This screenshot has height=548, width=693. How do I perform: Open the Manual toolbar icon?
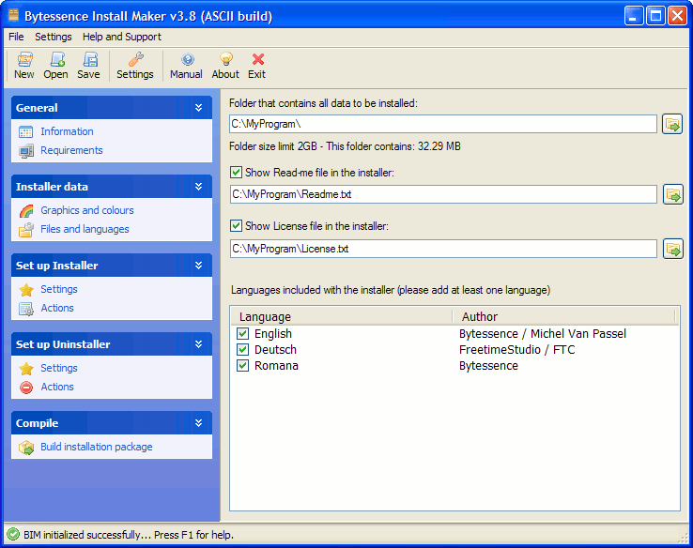point(188,60)
